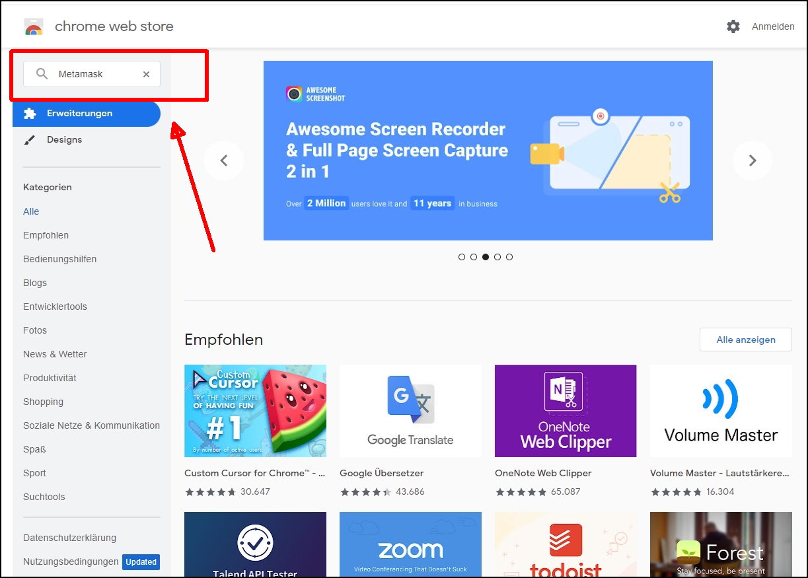Click Volume Master - Lautstärkere title

(719, 473)
